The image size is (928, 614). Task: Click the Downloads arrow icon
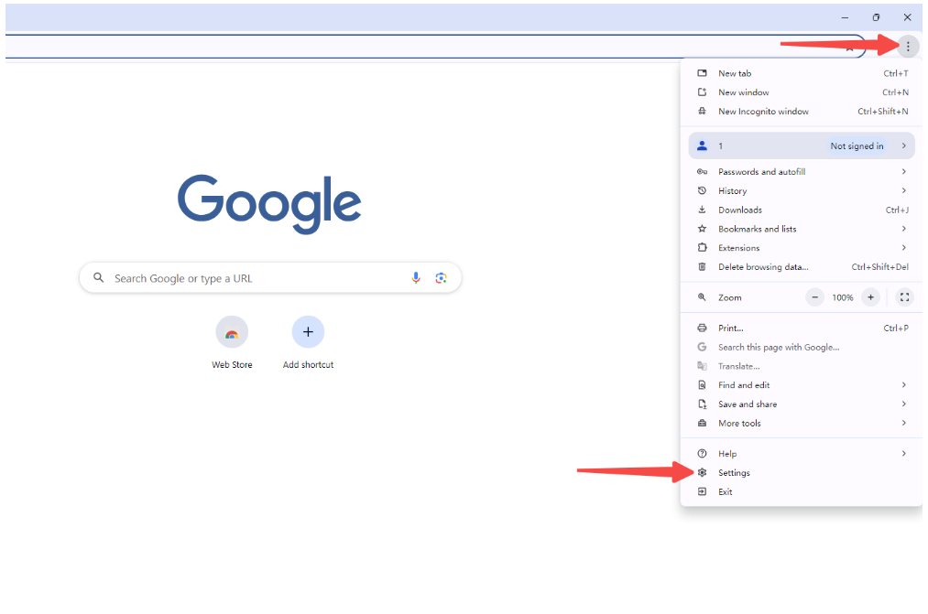702,210
